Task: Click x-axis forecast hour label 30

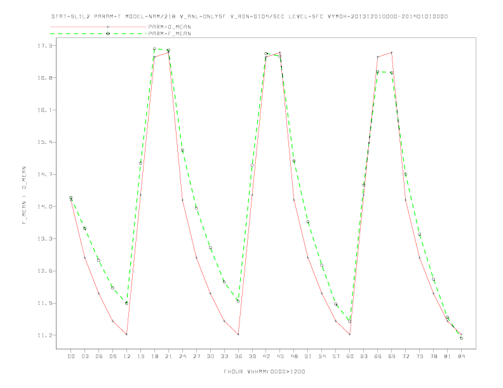Action: pyautogui.click(x=210, y=356)
